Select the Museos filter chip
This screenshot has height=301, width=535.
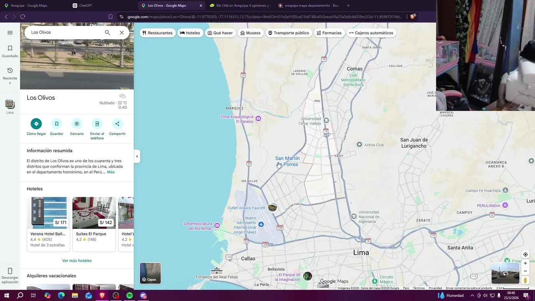coord(250,33)
